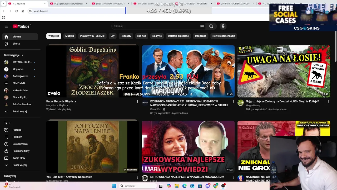
Task: Click the Kanał Zero channel avatar
Action: (x=145, y=103)
